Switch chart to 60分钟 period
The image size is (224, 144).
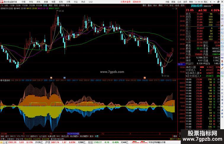click(x=39, y=5)
